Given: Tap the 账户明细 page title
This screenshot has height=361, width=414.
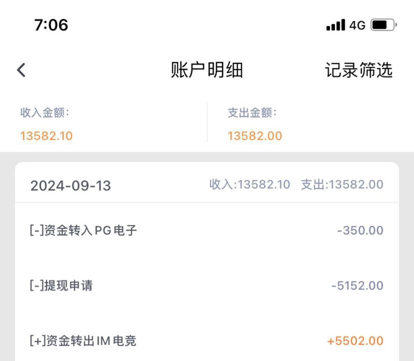Looking at the screenshot, I should (207, 70).
